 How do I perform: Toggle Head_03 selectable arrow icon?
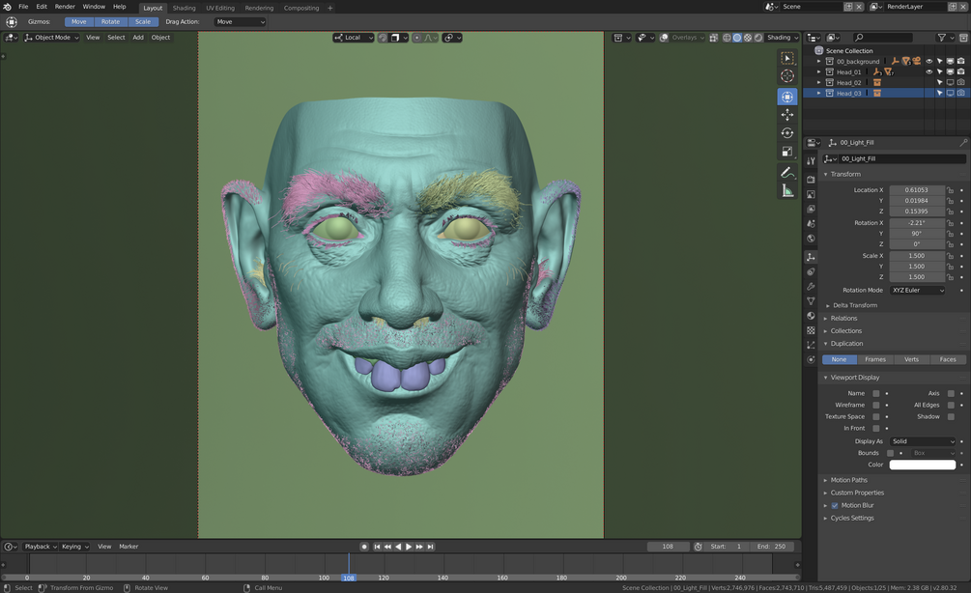(939, 93)
